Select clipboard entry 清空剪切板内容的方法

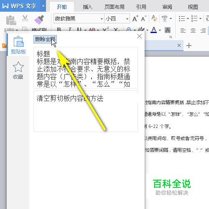point(86,111)
